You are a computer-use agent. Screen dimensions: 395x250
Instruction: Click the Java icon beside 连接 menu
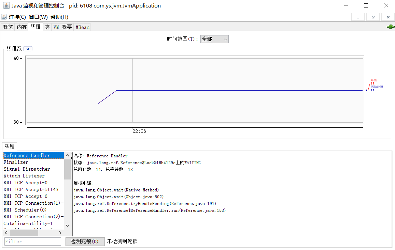(4, 17)
